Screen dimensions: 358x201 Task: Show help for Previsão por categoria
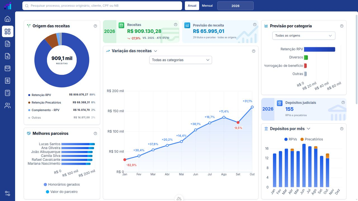(x=342, y=26)
